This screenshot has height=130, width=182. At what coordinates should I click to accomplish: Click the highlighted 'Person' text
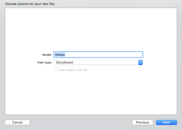point(60,55)
